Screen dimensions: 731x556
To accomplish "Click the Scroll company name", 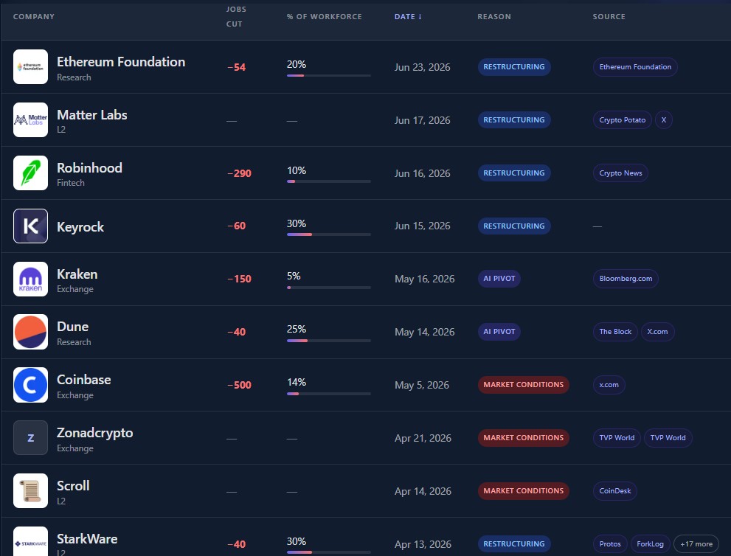I will (73, 486).
